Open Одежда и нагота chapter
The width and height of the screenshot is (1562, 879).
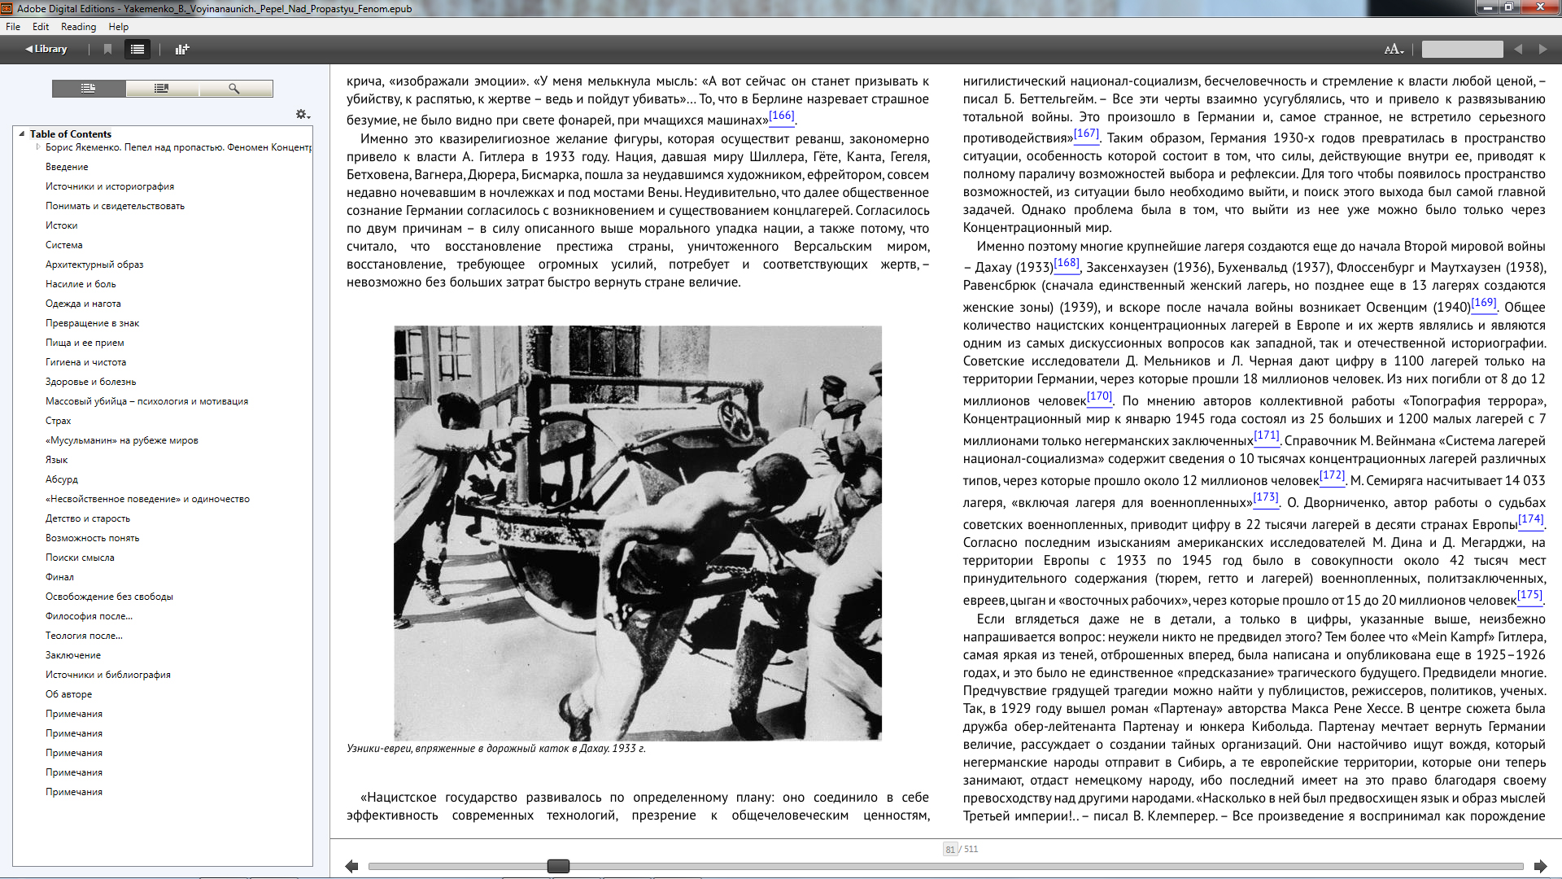[83, 304]
